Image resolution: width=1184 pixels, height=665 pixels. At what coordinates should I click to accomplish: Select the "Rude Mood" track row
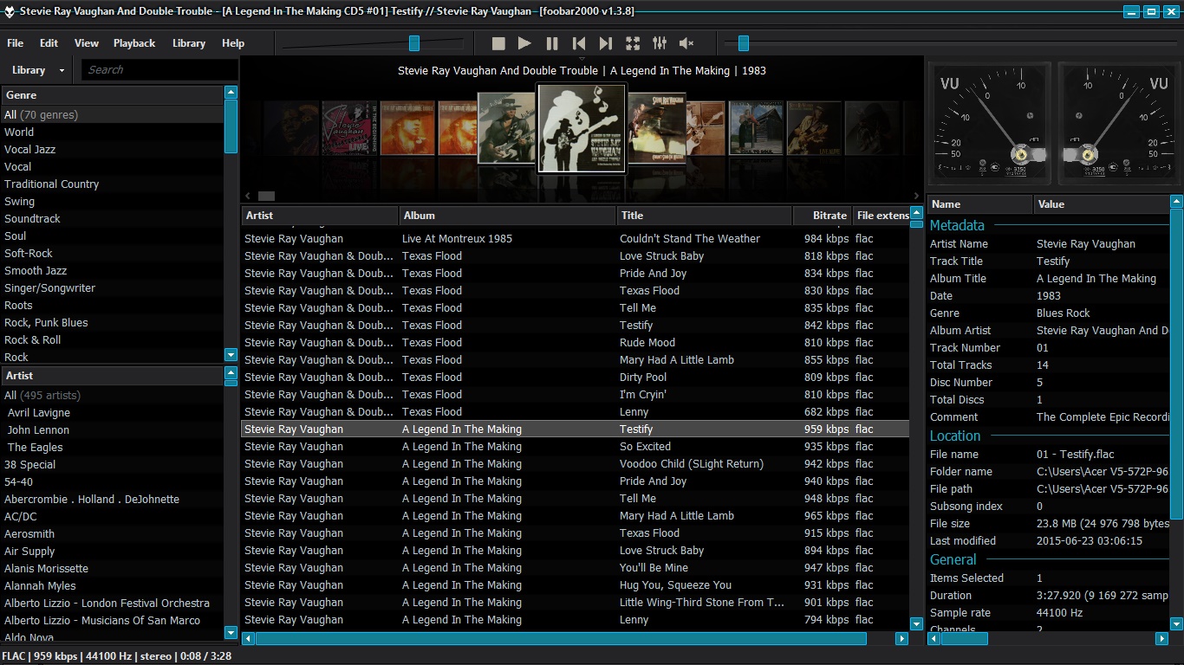[576, 343]
